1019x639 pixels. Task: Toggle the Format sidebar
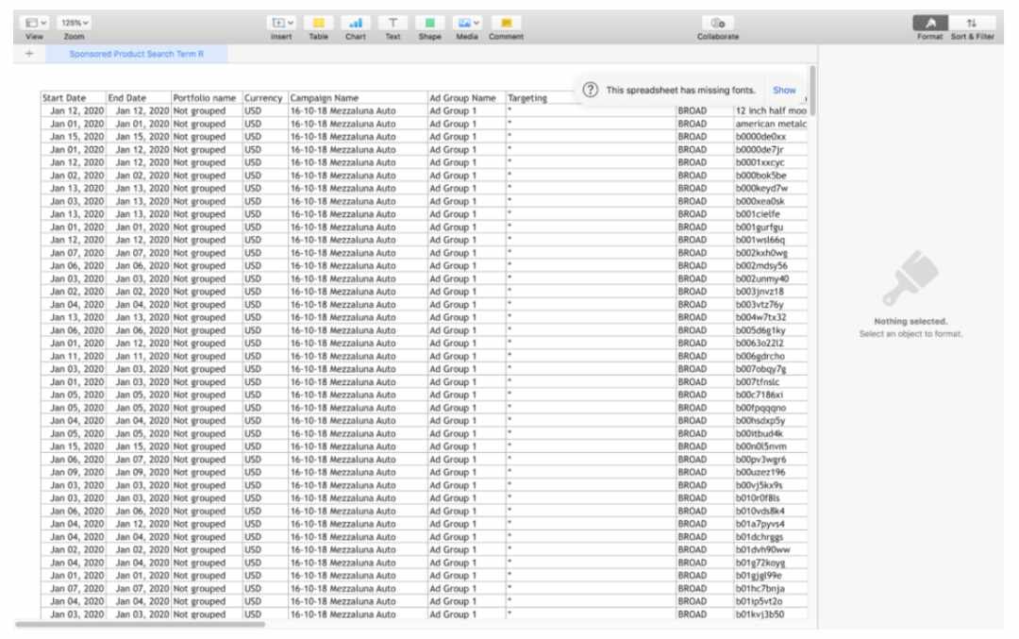click(930, 23)
